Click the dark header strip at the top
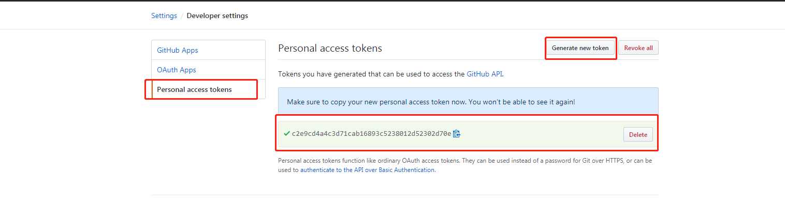The height and width of the screenshot is (203, 785). click(392, 1)
